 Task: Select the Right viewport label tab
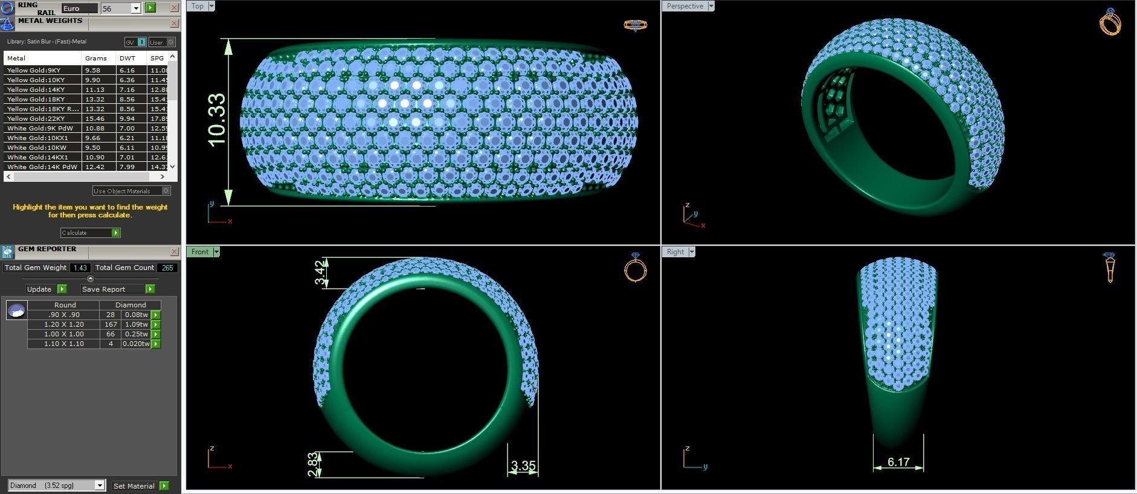coord(675,252)
